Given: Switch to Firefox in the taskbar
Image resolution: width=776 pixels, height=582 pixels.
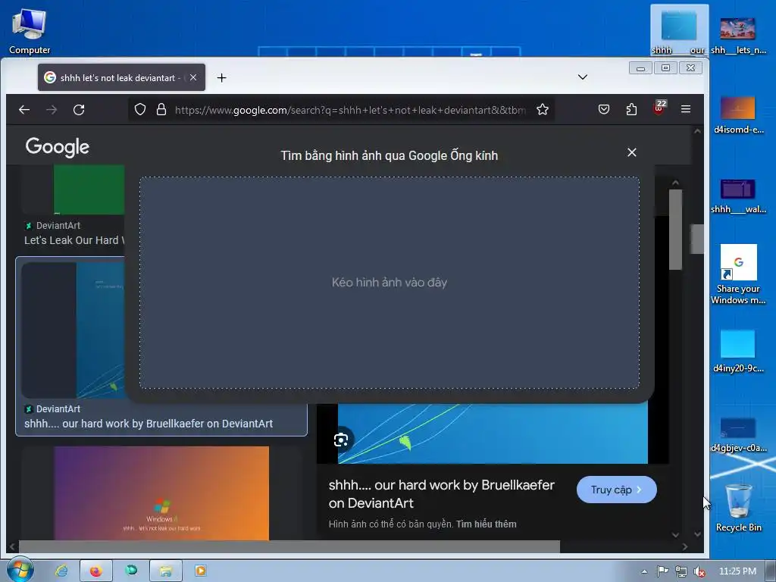Looking at the screenshot, I should [95, 571].
